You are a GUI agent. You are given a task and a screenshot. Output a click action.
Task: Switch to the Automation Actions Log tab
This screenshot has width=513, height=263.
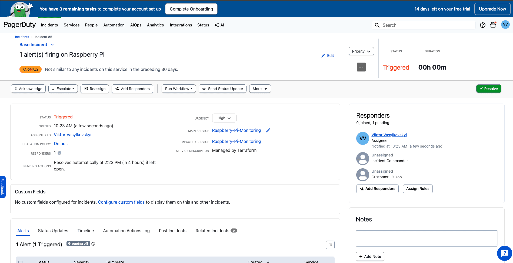[126, 231]
